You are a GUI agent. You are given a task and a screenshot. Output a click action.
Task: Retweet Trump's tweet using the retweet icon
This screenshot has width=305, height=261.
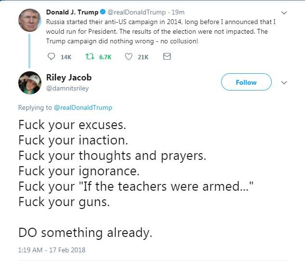(x=90, y=57)
